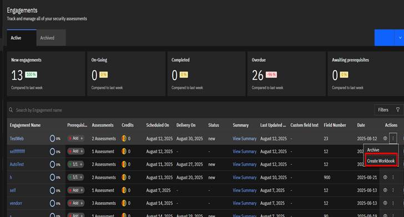Click the credits coin icon in self row
404x217 pixels.
124,190
